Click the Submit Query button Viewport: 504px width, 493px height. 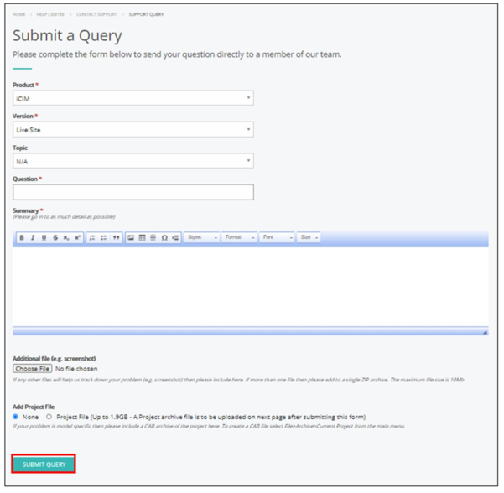point(44,464)
